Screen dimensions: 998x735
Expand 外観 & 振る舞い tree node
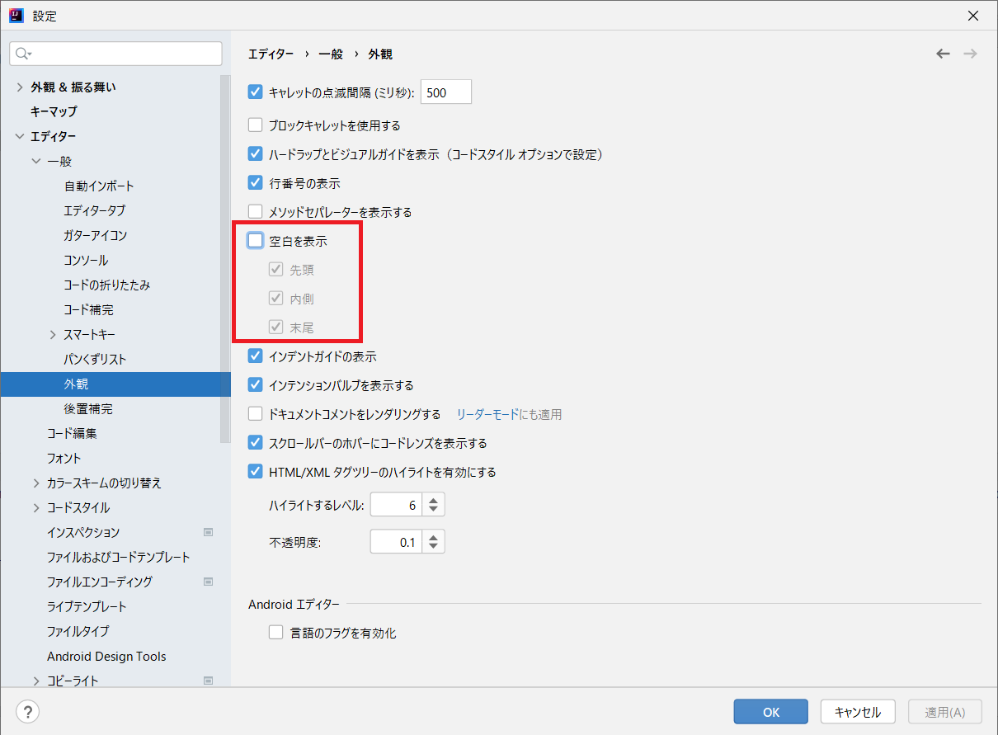[20, 87]
